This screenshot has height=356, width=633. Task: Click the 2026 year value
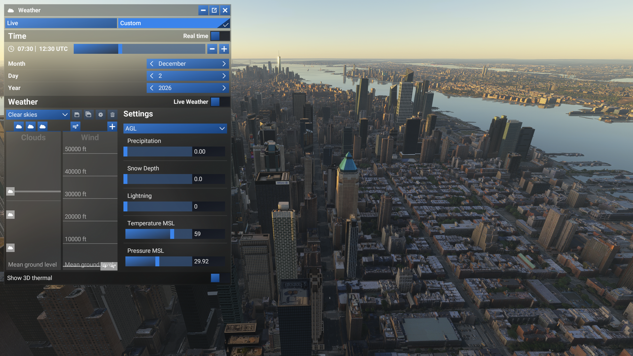tap(165, 88)
